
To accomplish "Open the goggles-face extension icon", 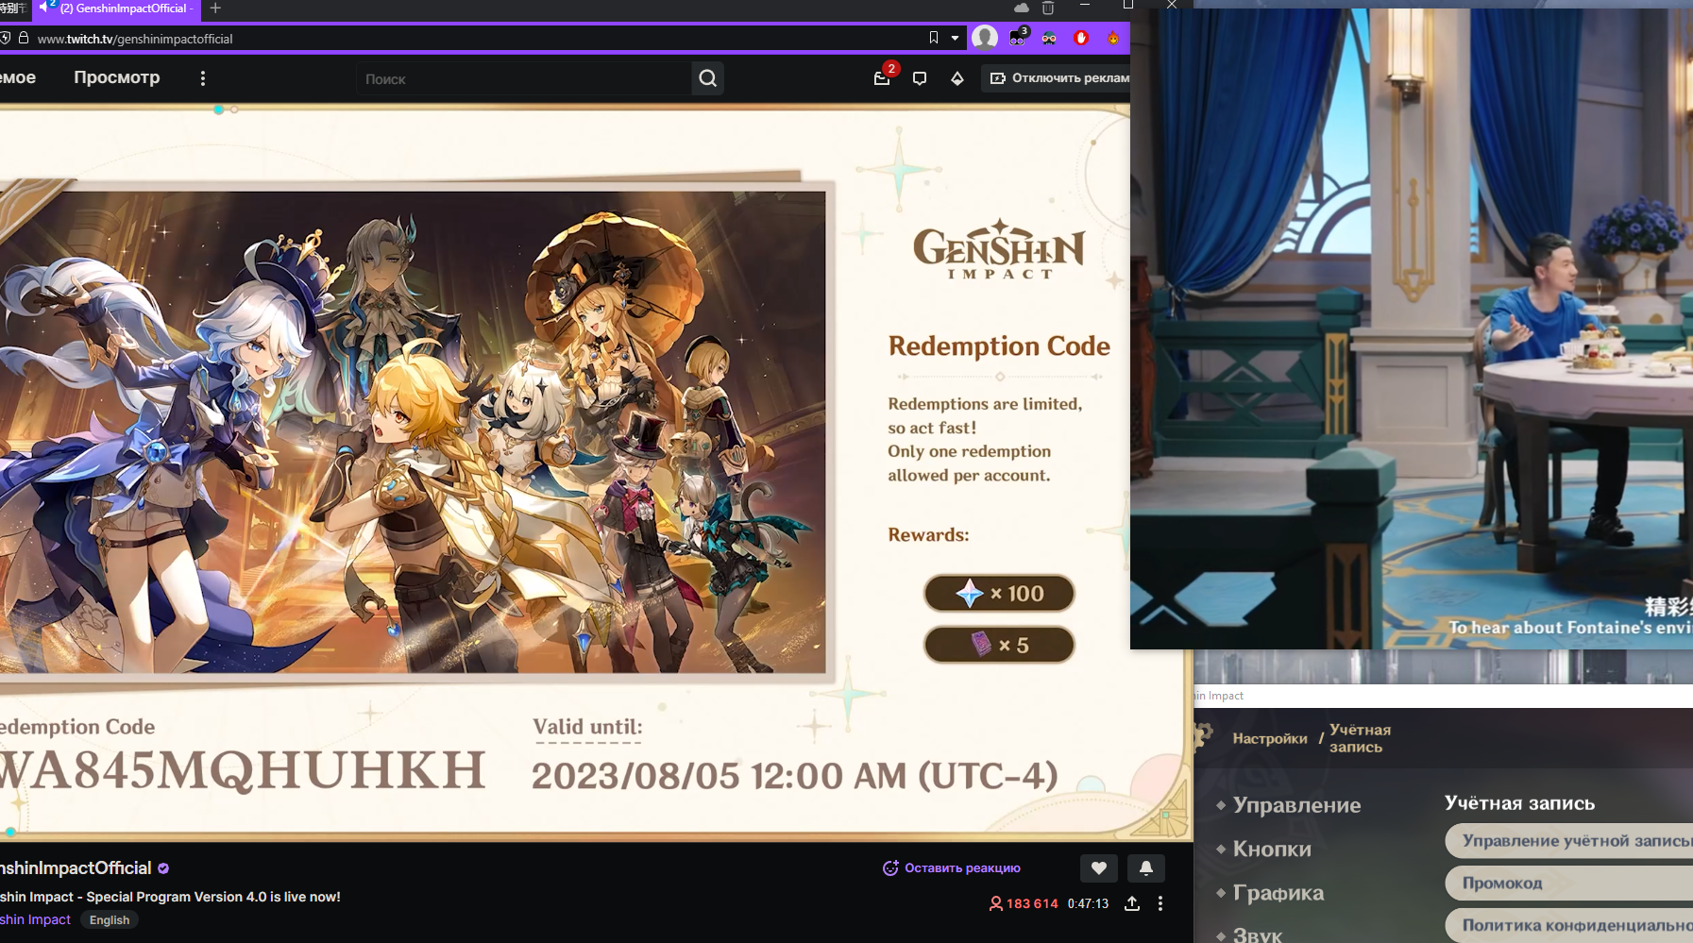I will [x=1049, y=38].
